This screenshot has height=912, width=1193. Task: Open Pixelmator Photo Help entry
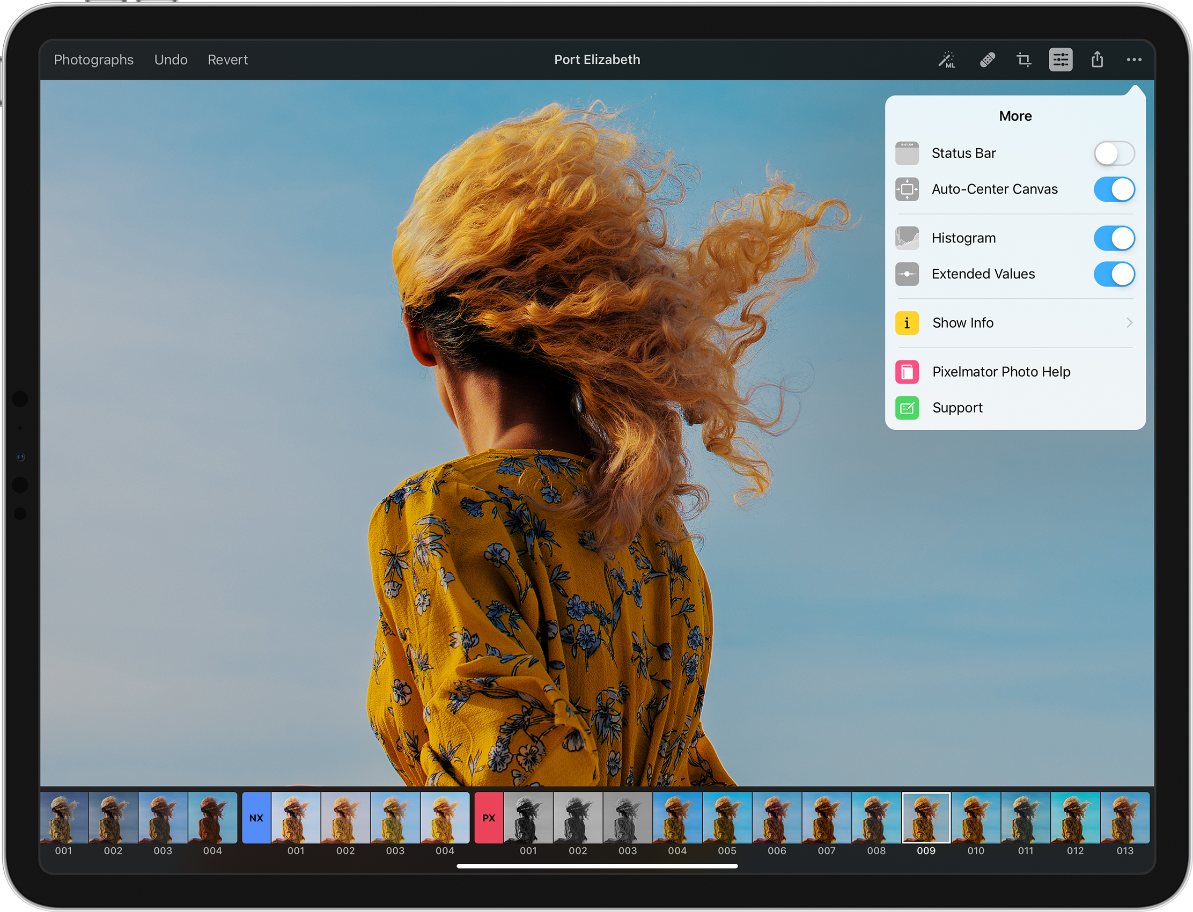(x=1015, y=372)
